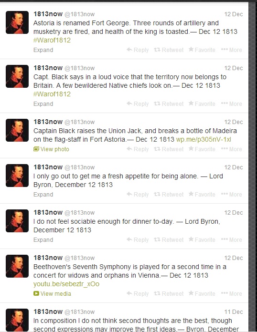The height and width of the screenshot is (332, 257).
Task: Reply to the Beethoven's Seventh Symphony tweet
Action: (x=138, y=294)
